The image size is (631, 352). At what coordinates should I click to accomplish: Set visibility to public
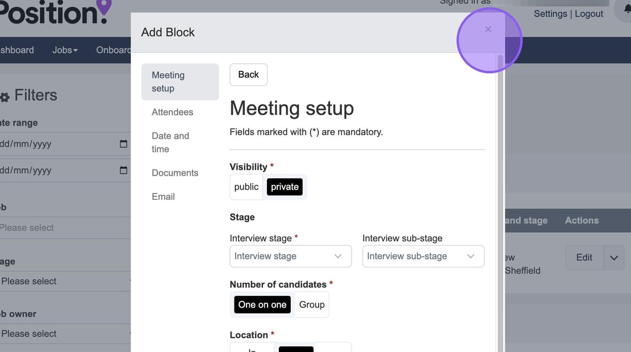pos(246,187)
